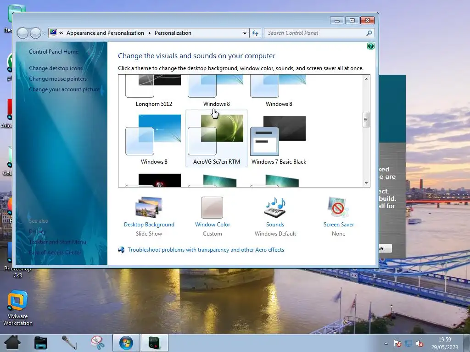Expand the breadcrumb double-chevron overflow
This screenshot has width=470, height=352.
[x=61, y=33]
